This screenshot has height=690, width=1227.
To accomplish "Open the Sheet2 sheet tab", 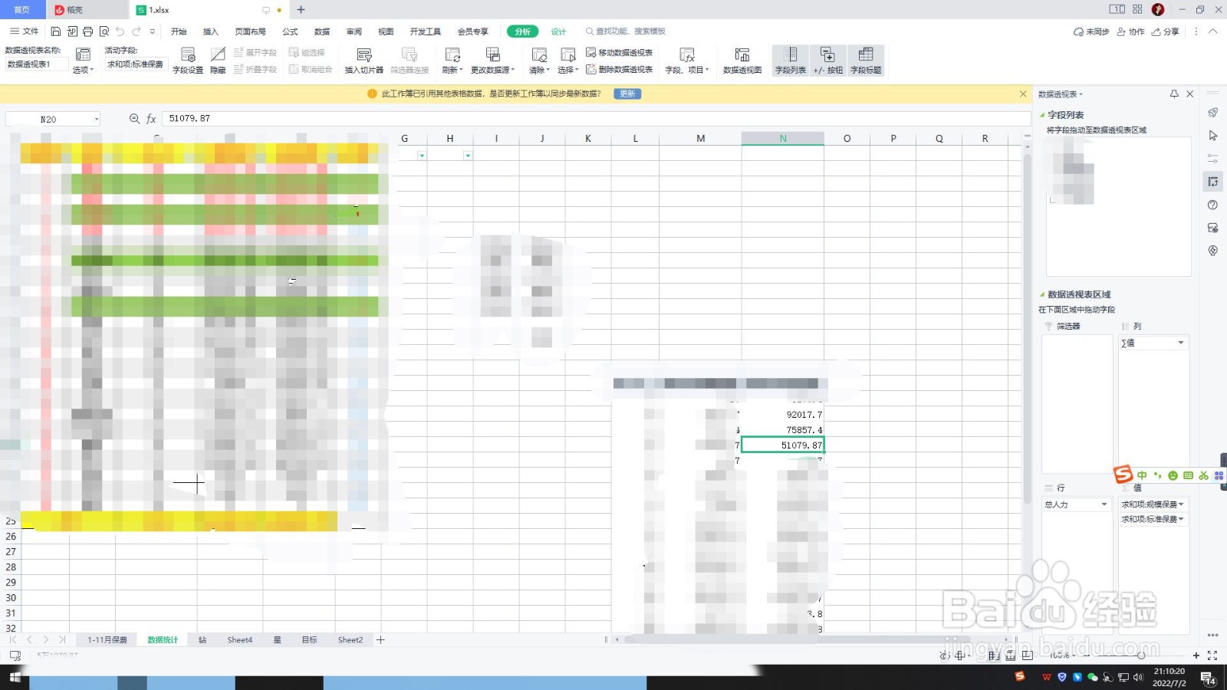I will (350, 639).
